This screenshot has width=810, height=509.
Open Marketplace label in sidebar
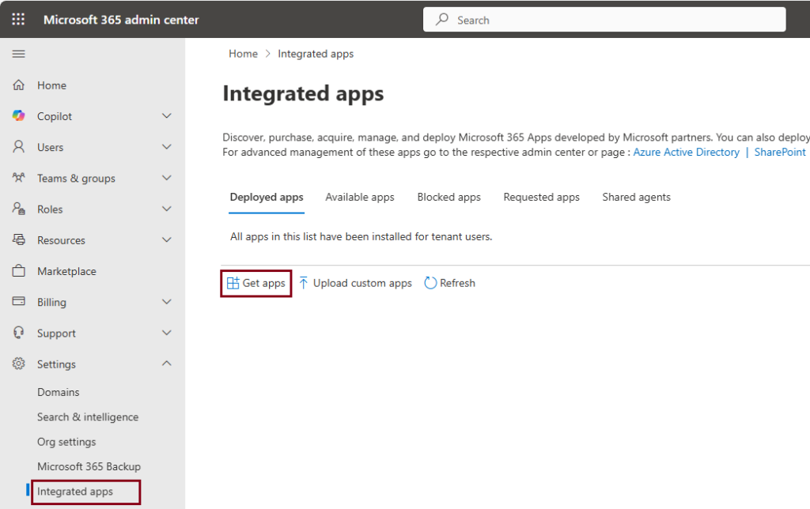pyautogui.click(x=66, y=271)
